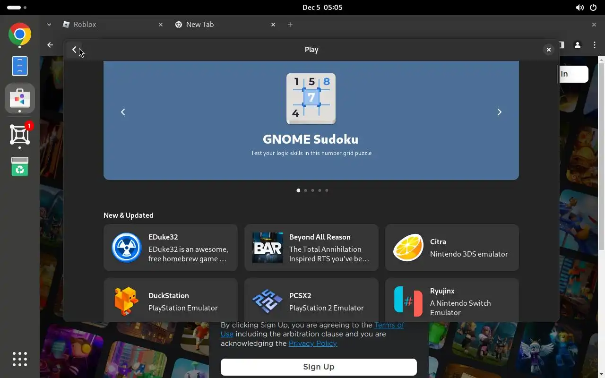Open the volume system menu
Viewport: 605px width, 378px height.
pyautogui.click(x=579, y=8)
